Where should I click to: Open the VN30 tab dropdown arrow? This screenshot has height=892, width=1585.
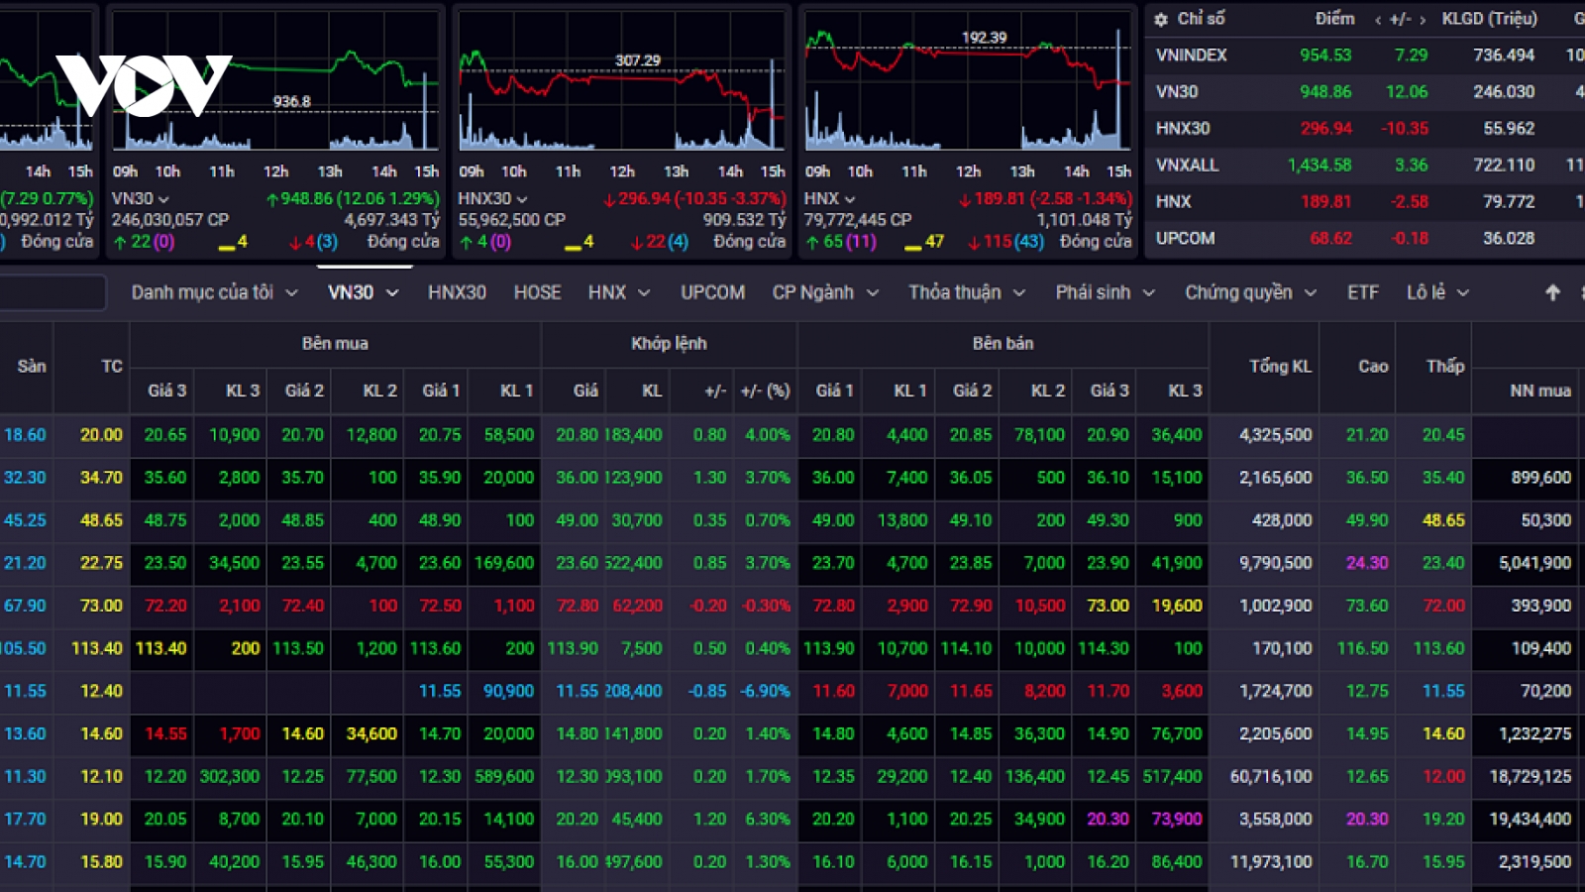pos(392,293)
